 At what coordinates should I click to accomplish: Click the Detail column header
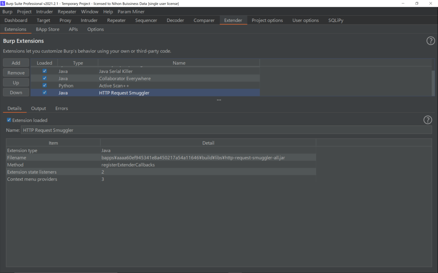[x=208, y=143]
